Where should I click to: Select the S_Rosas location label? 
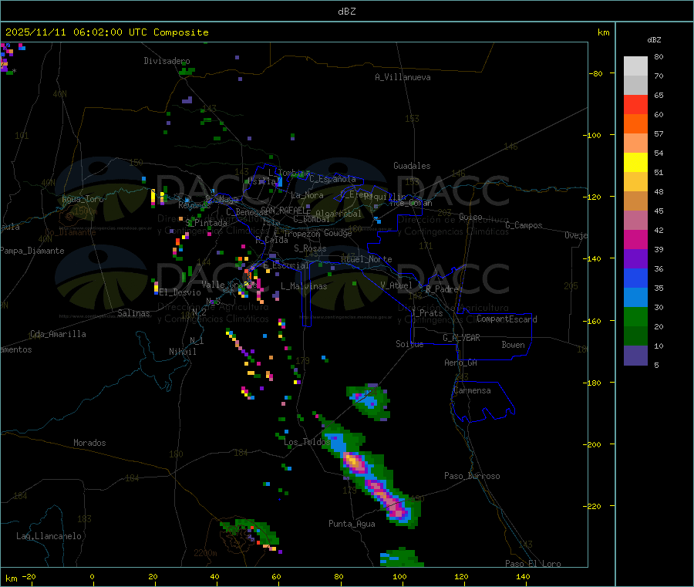(310, 248)
